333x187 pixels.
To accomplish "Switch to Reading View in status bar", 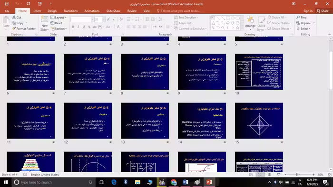I will 269,175.
